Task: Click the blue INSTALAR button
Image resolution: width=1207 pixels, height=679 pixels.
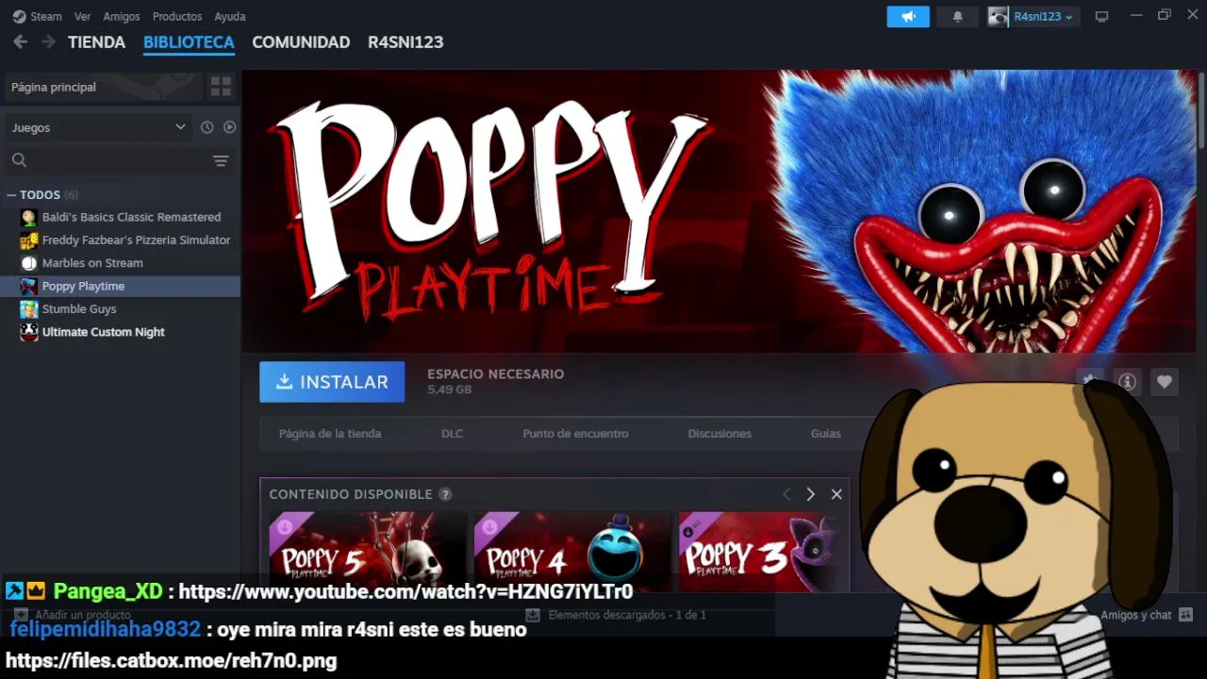Action: click(x=332, y=382)
